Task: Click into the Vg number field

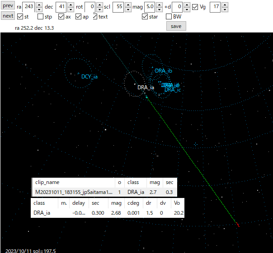Action: [214, 7]
